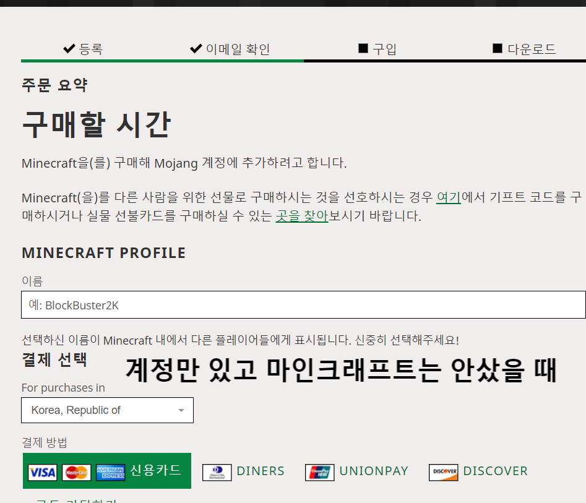Click the square icon beside 다운로드

point(498,48)
